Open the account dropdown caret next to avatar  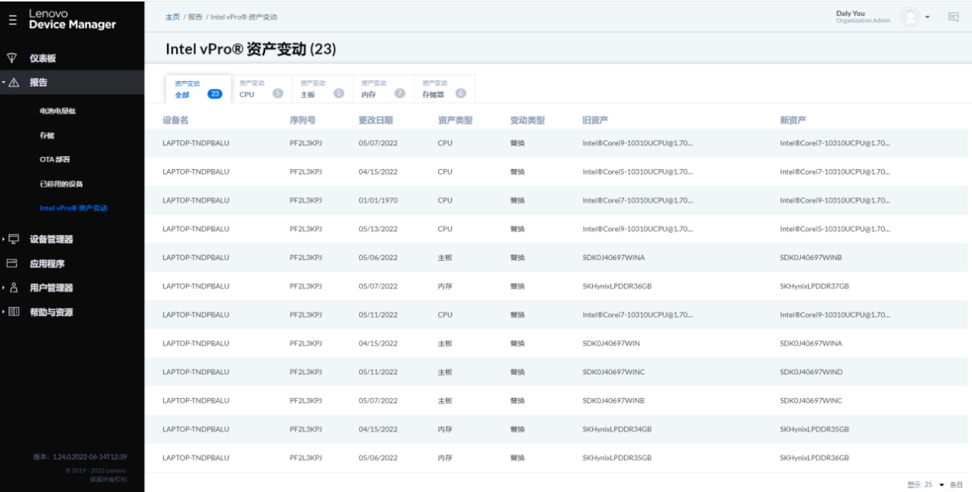[x=928, y=17]
